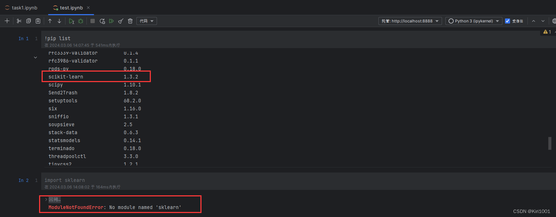Copy the selected cell
The width and height of the screenshot is (556, 217).
(x=29, y=21)
